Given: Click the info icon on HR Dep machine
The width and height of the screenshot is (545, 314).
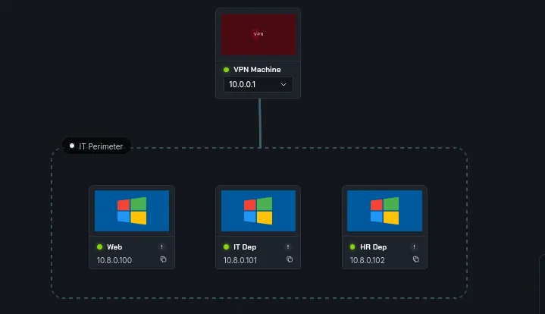Looking at the screenshot, I should click(414, 247).
